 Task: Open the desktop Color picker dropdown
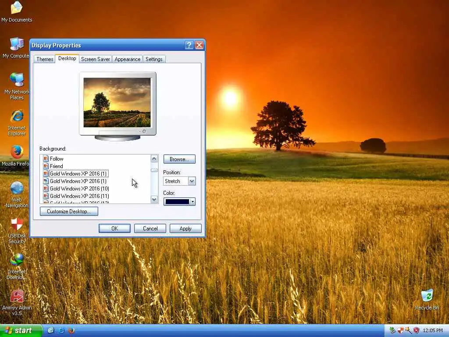(179, 202)
